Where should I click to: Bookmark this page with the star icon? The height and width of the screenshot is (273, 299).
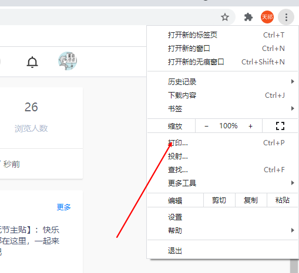(x=225, y=17)
